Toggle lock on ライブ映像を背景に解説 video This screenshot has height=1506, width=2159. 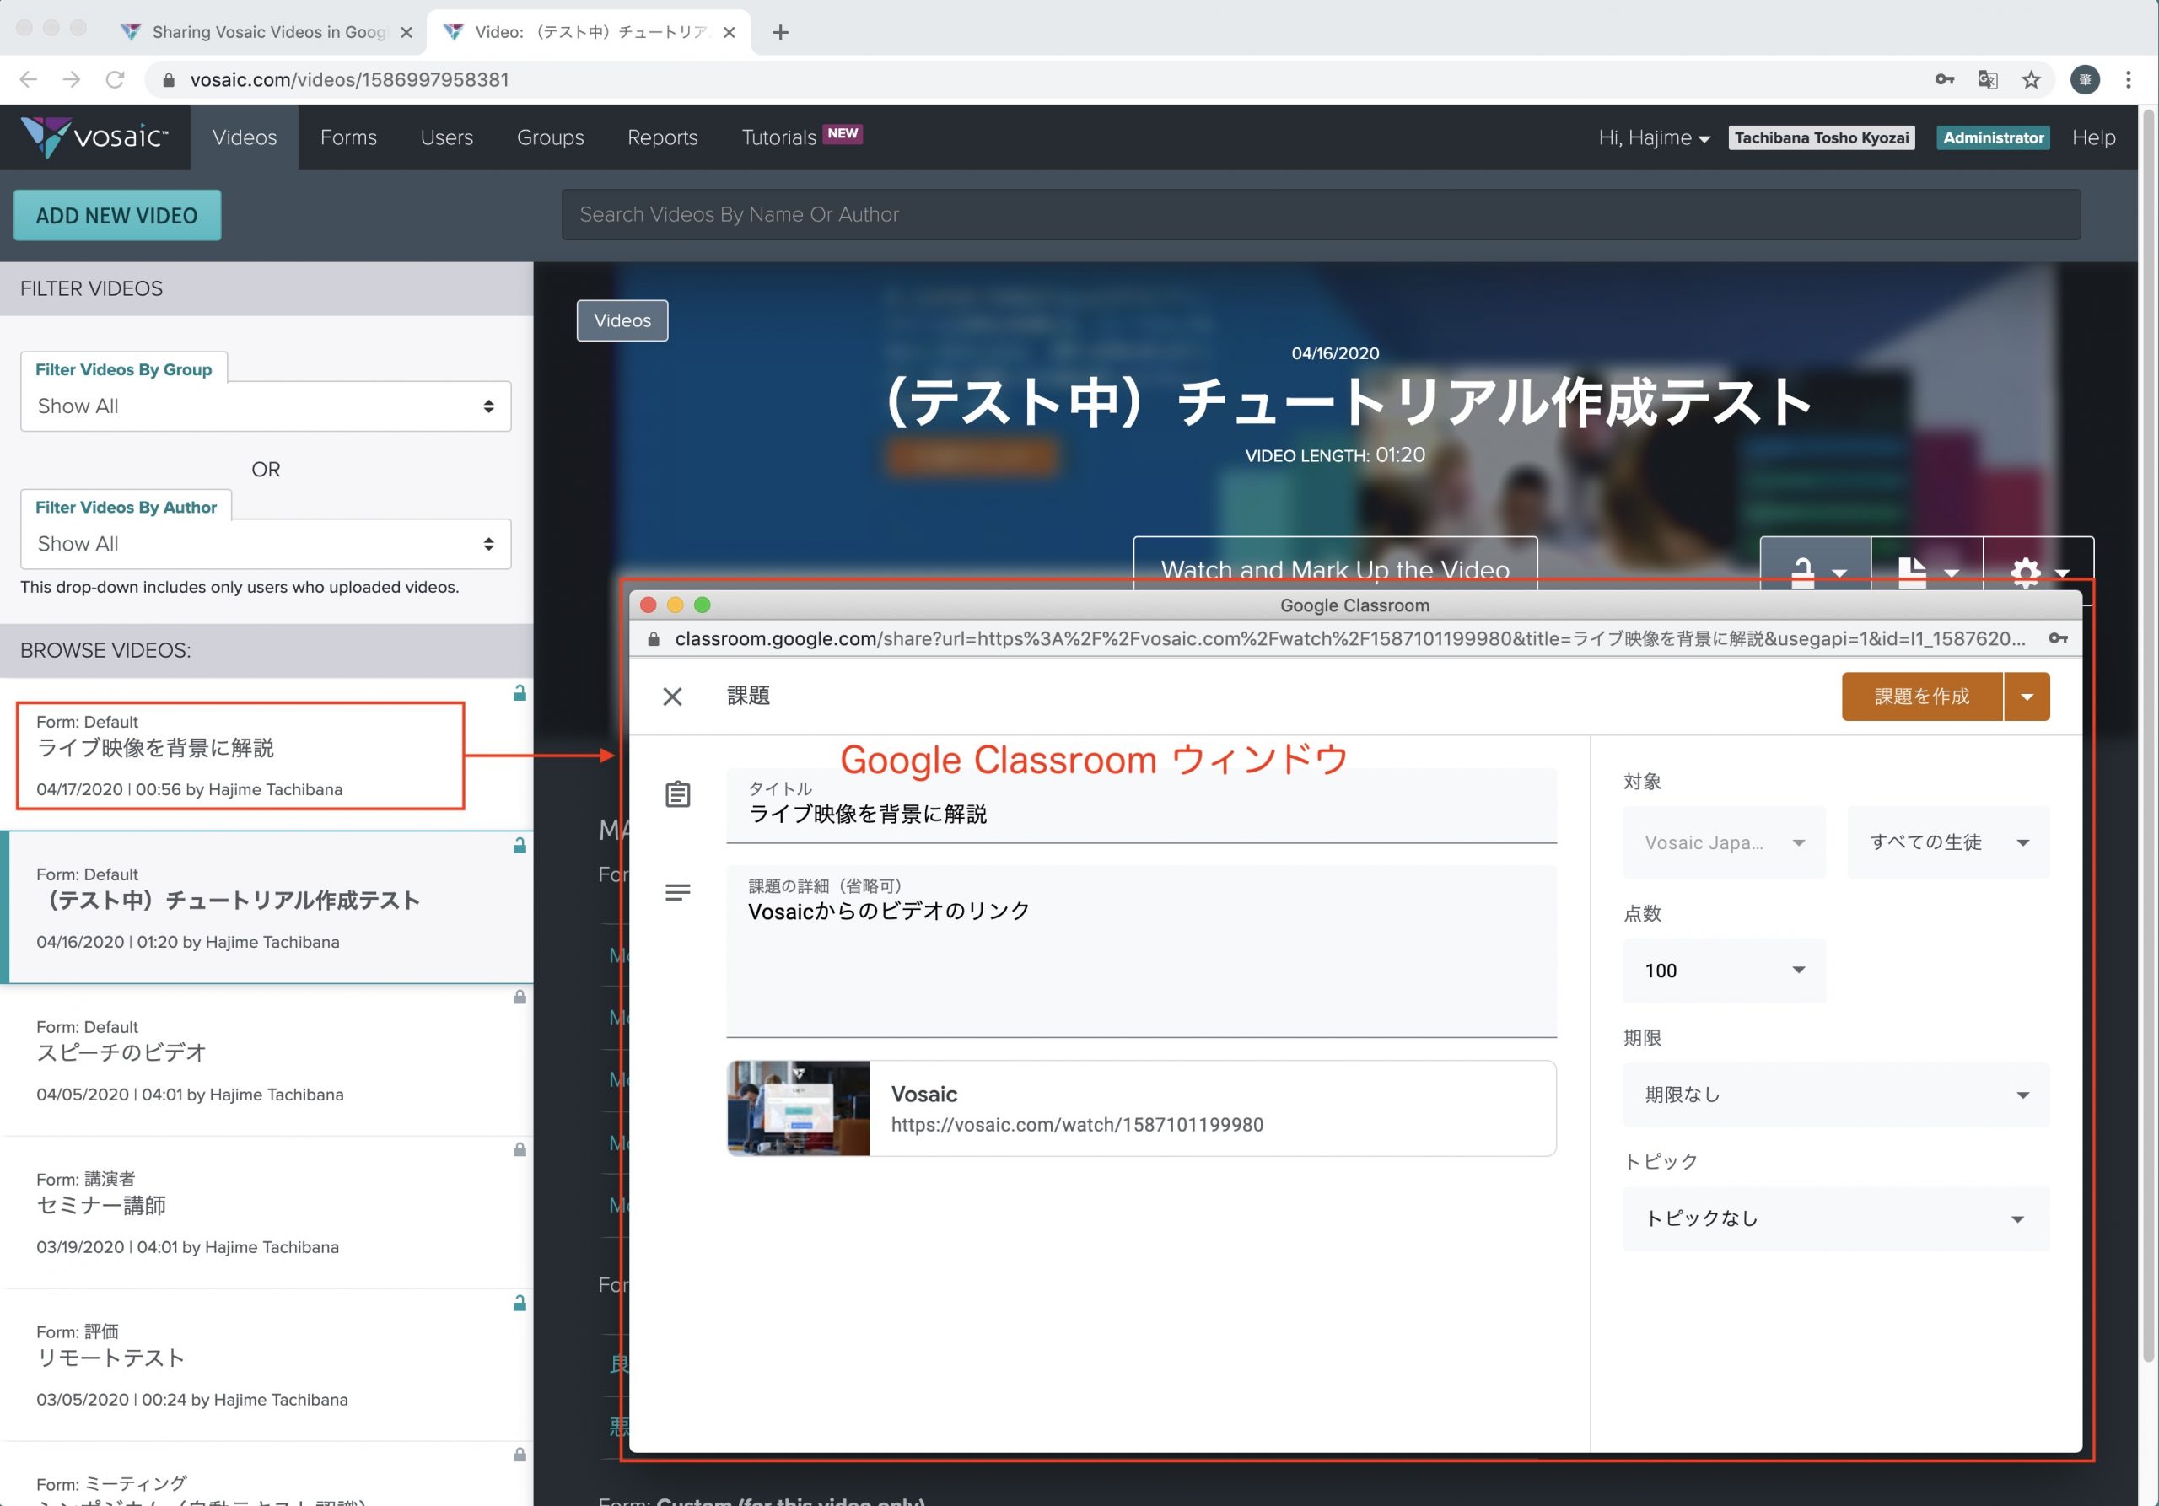click(519, 693)
